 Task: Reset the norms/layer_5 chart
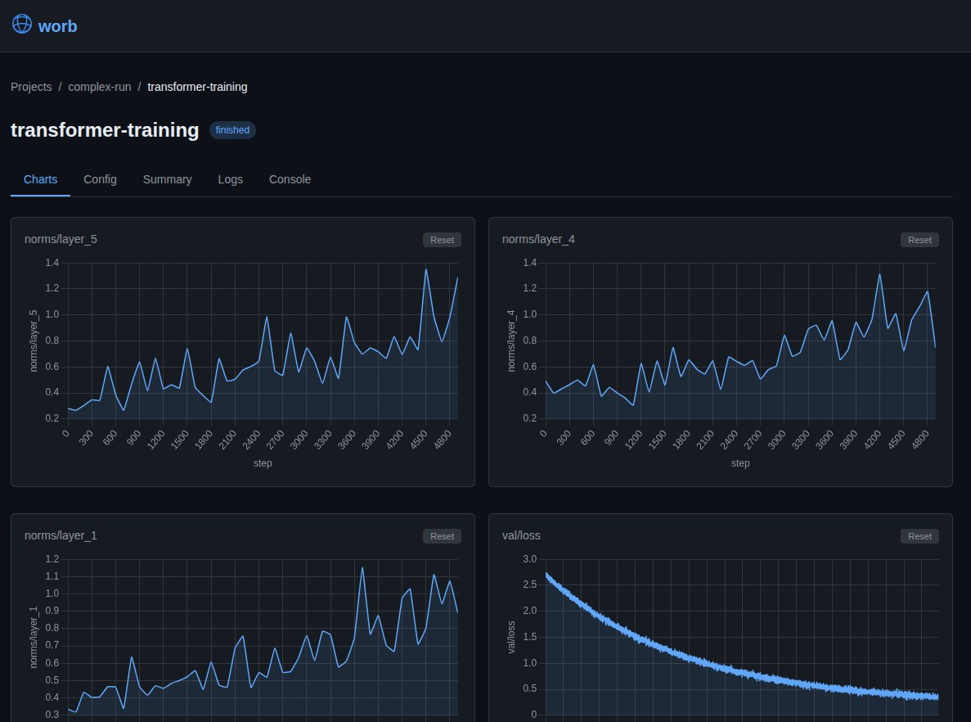[x=442, y=240]
